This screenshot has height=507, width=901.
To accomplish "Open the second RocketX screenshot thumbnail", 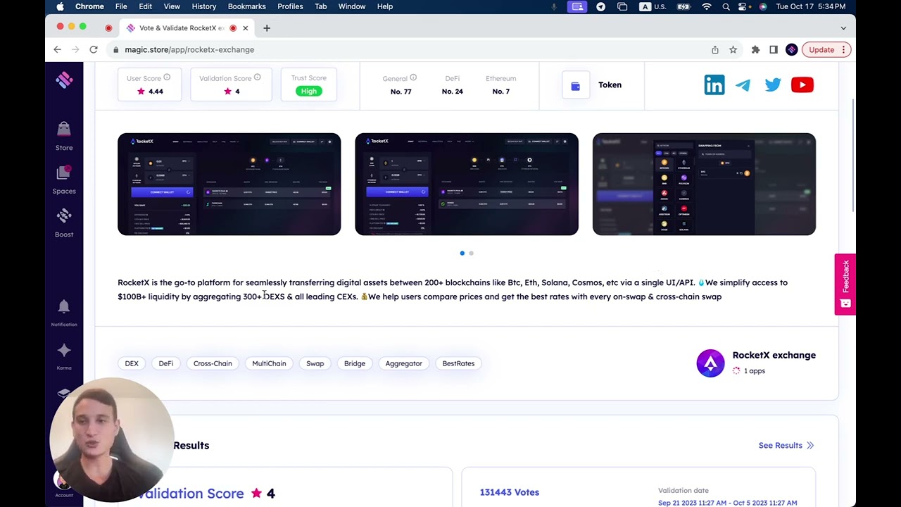I will 467,184.
